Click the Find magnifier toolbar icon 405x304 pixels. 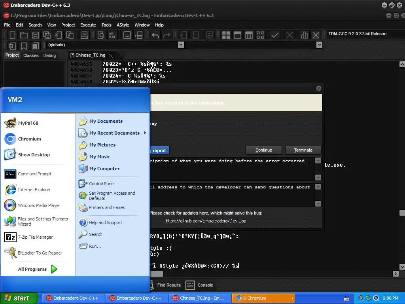point(101,35)
